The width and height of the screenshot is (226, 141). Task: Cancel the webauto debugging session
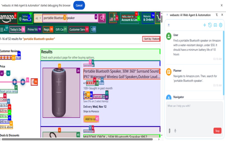(x=79, y=5)
